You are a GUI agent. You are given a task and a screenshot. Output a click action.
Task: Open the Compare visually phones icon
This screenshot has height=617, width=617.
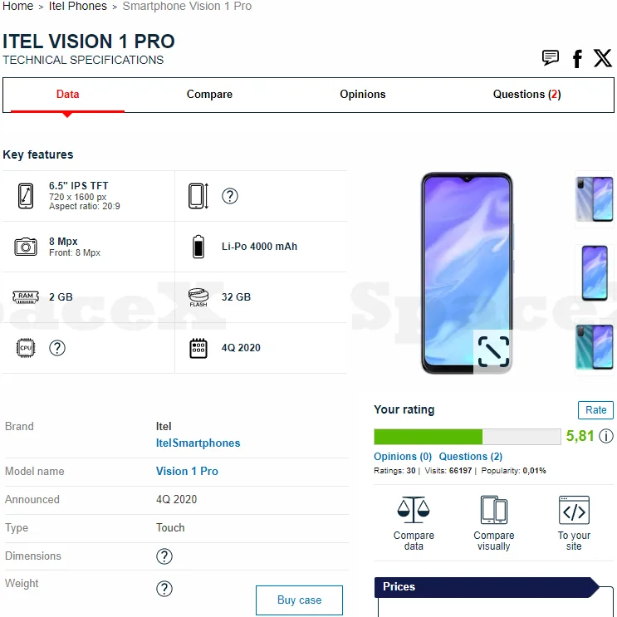[493, 509]
